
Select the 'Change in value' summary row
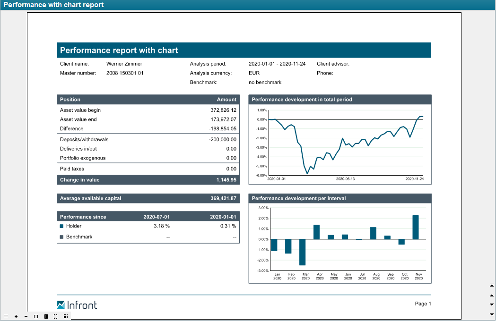tap(148, 180)
